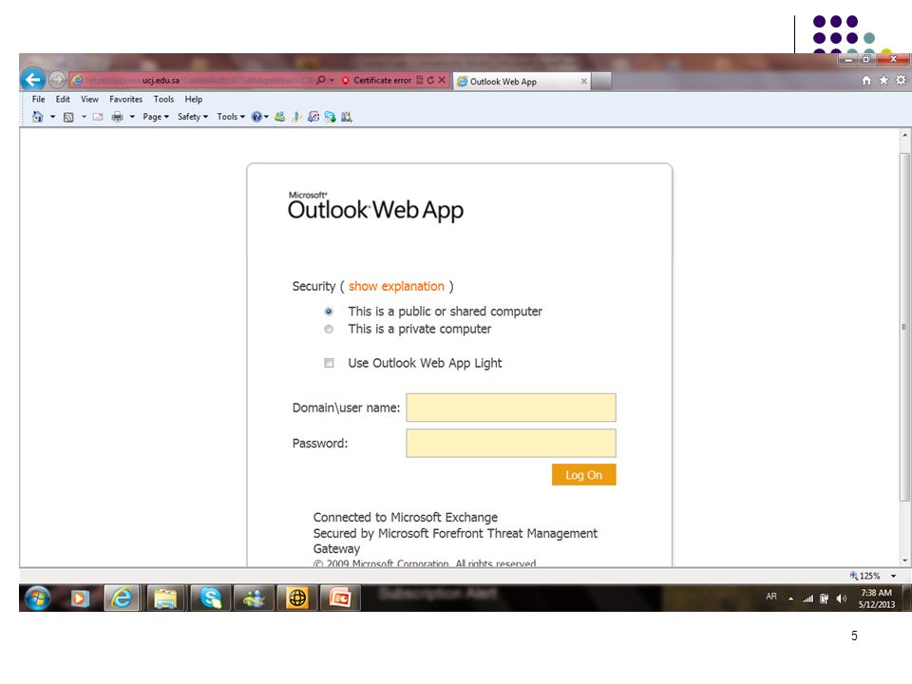Open the Tools menu in menu bar
This screenshot has width=912, height=684.
[x=163, y=100]
